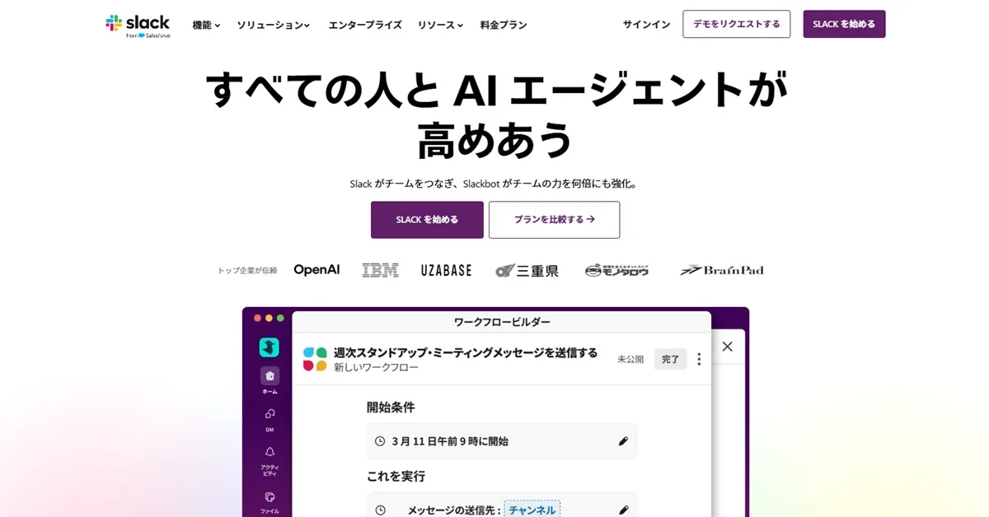
Task: Click the 開始条件 heading
Action: (x=391, y=407)
